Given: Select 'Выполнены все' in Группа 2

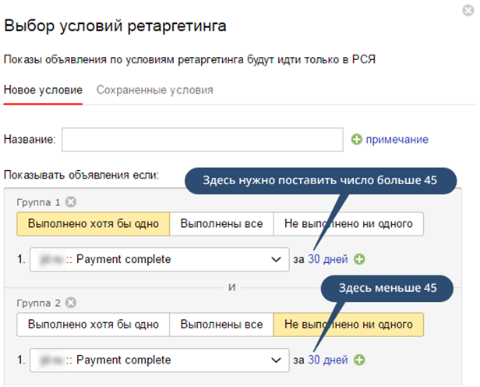Looking at the screenshot, I should click(x=221, y=325).
